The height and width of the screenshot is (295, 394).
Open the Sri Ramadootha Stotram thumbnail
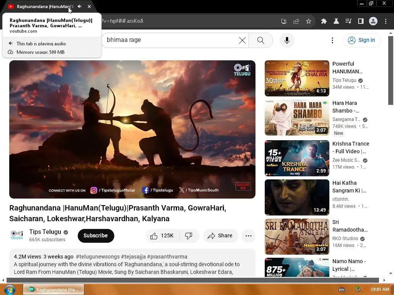(297, 237)
